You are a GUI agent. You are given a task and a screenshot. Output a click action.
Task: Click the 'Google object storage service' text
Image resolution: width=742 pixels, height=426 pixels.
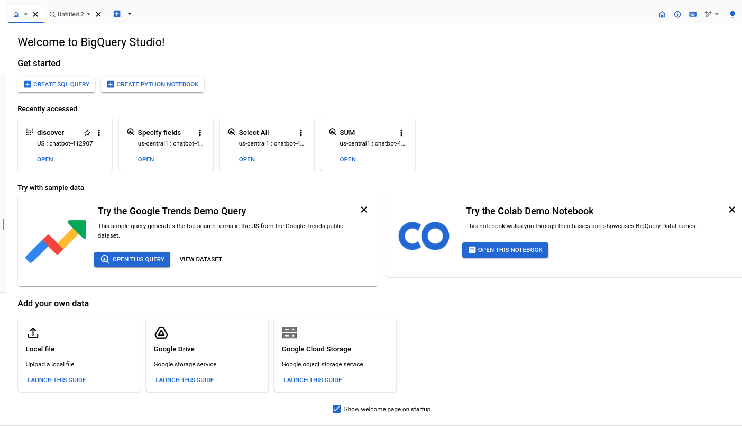click(x=323, y=364)
